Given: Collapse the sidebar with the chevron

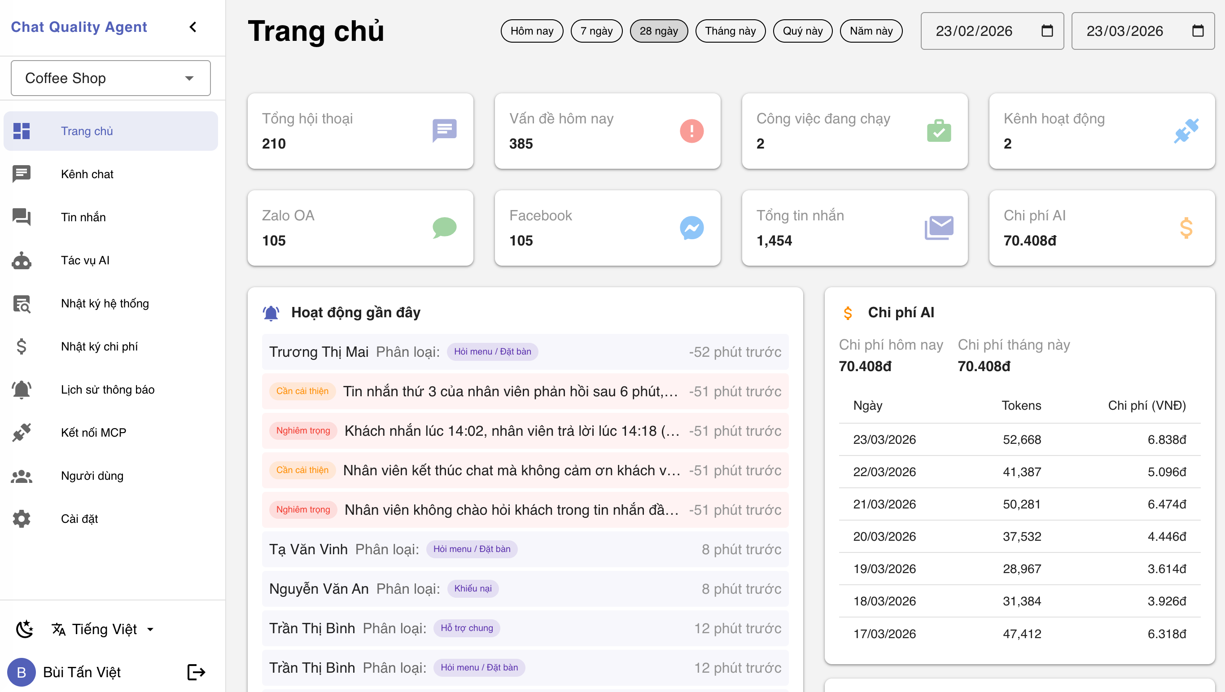Looking at the screenshot, I should pyautogui.click(x=193, y=26).
